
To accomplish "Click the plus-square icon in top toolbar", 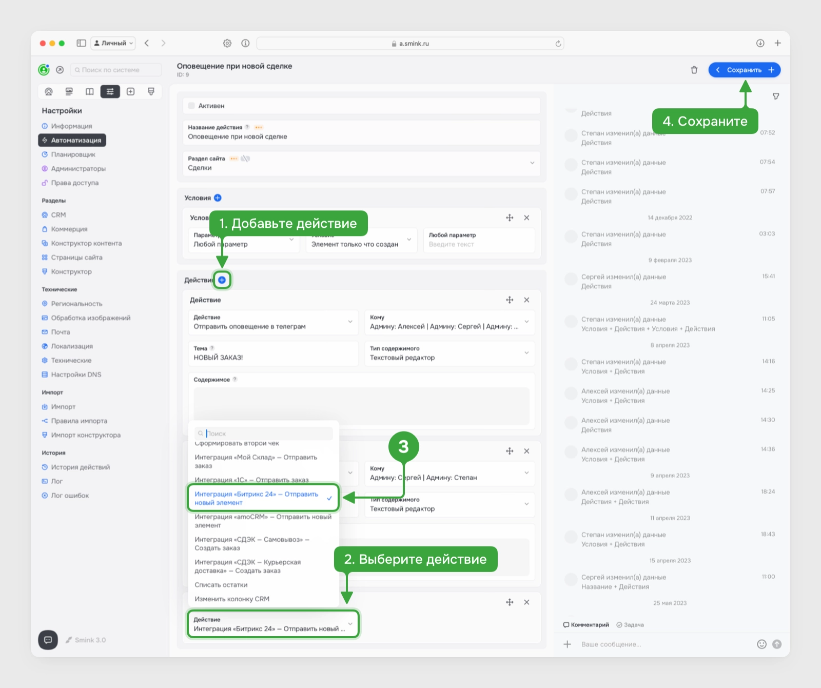I will [130, 91].
